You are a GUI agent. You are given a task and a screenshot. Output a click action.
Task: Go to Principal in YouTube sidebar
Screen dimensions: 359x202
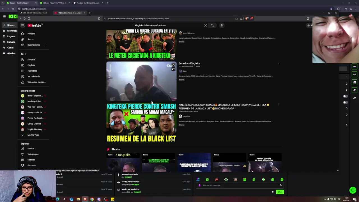tap(31, 34)
